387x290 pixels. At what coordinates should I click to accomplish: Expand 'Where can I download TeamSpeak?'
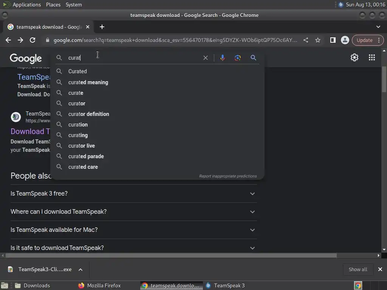click(x=133, y=212)
